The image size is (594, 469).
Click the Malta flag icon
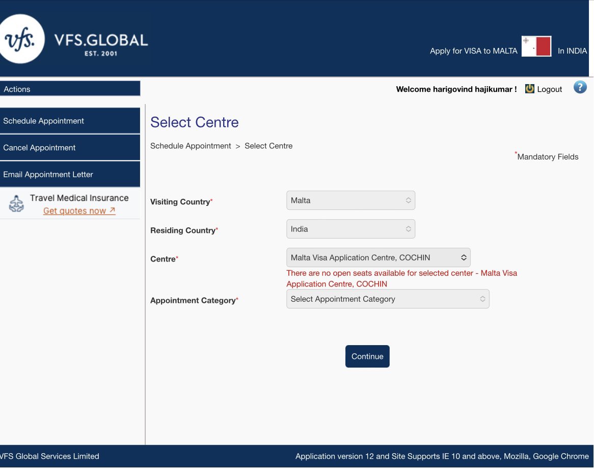[x=536, y=46]
